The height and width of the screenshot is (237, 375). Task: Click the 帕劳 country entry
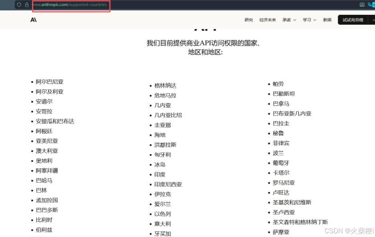pyautogui.click(x=278, y=84)
